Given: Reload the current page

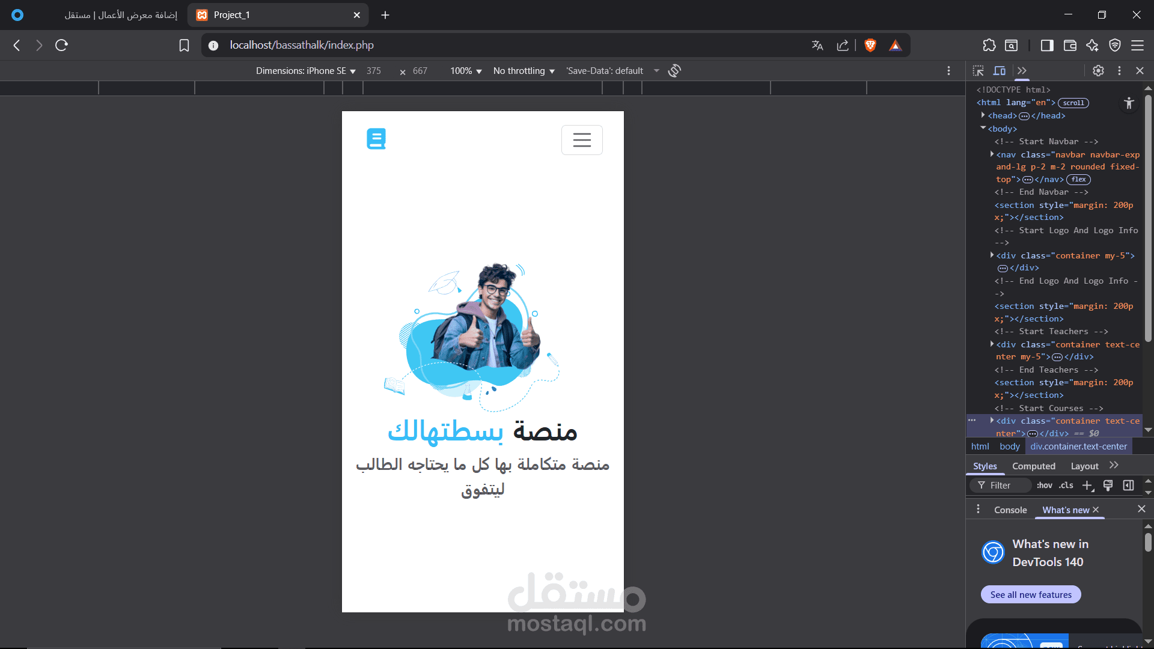Looking at the screenshot, I should click(x=61, y=45).
